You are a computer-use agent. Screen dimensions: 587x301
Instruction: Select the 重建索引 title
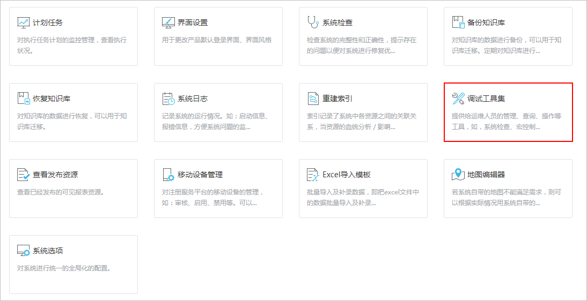337,99
